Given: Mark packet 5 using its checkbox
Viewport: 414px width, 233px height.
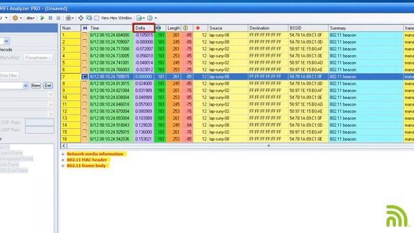Looking at the screenshot, I should pyautogui.click(x=85, y=63).
